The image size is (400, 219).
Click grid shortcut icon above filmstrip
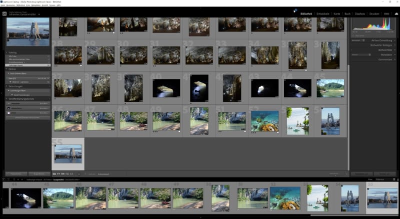[x=14, y=180]
